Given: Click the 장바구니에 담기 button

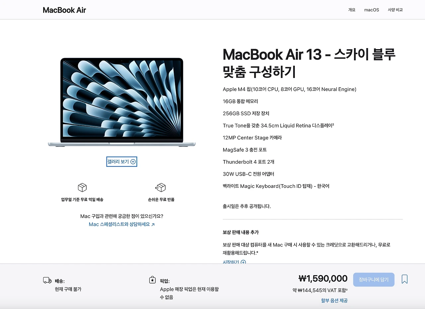Looking at the screenshot, I should point(374,279).
